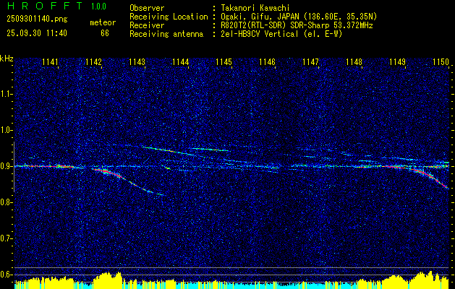
Task: Click the Receiving Location label
Action: coord(169,17)
